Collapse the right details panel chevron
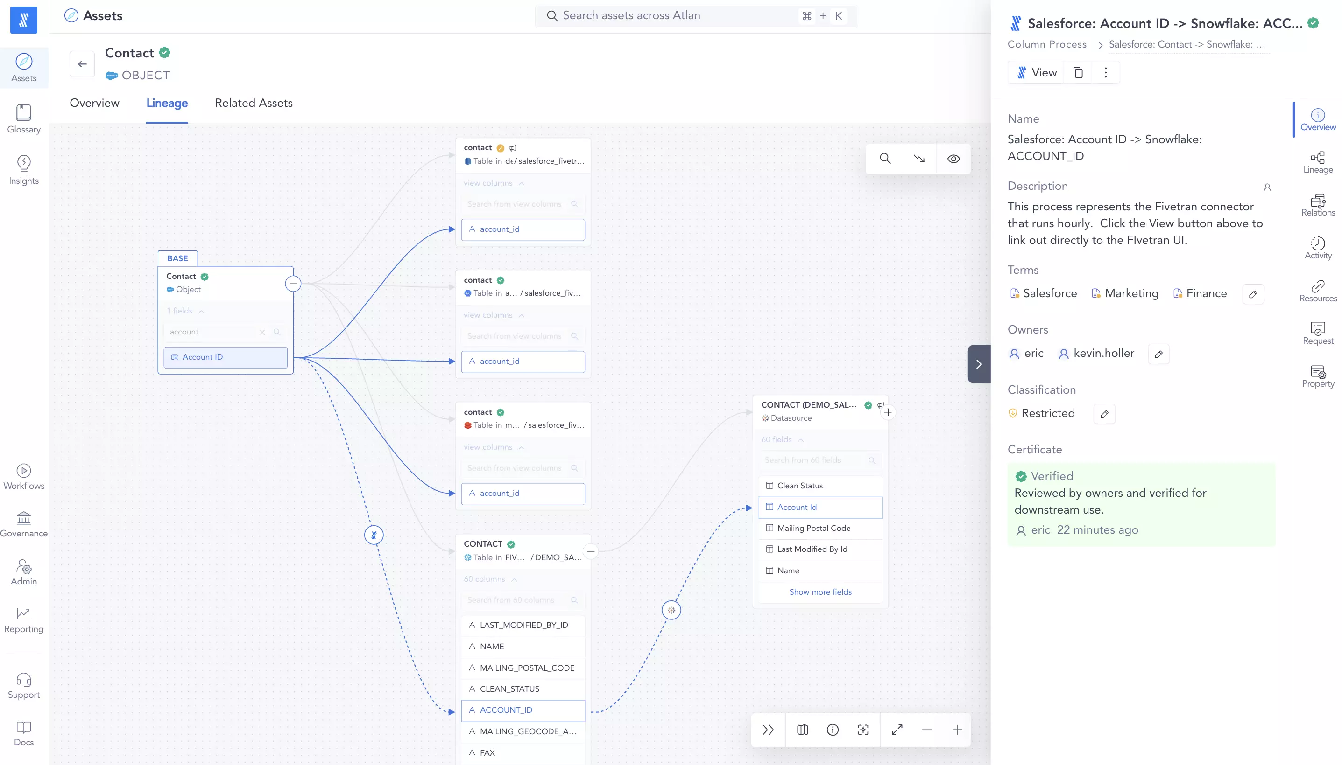Image resolution: width=1342 pixels, height=765 pixels. pyautogui.click(x=979, y=364)
